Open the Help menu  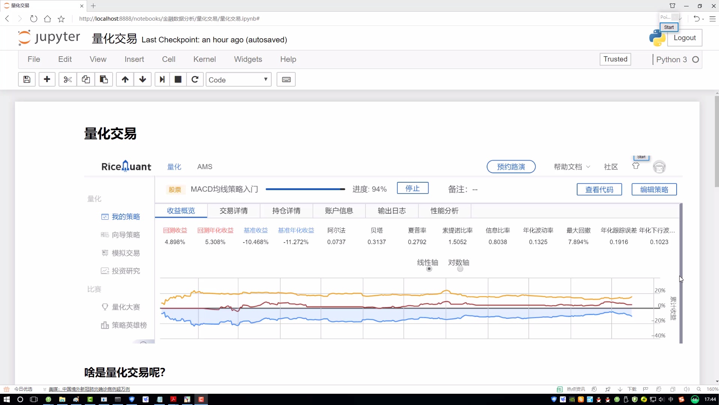[288, 59]
